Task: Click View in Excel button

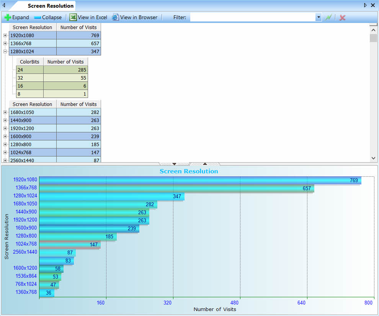Action: 88,17
